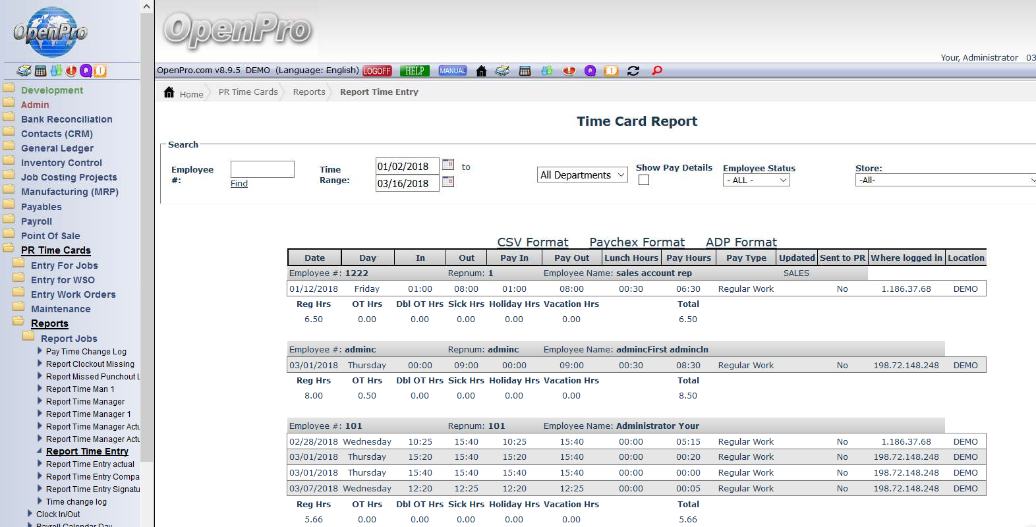
Task: Click the printer icon in the top toolbar
Action: pyautogui.click(x=502, y=71)
